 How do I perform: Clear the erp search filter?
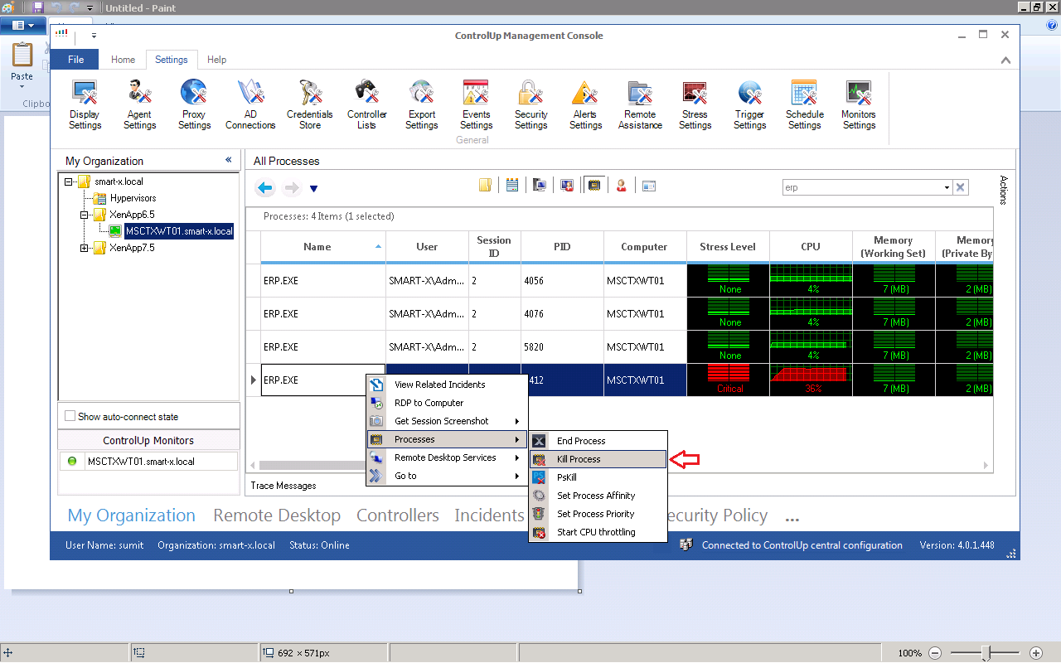tap(961, 187)
